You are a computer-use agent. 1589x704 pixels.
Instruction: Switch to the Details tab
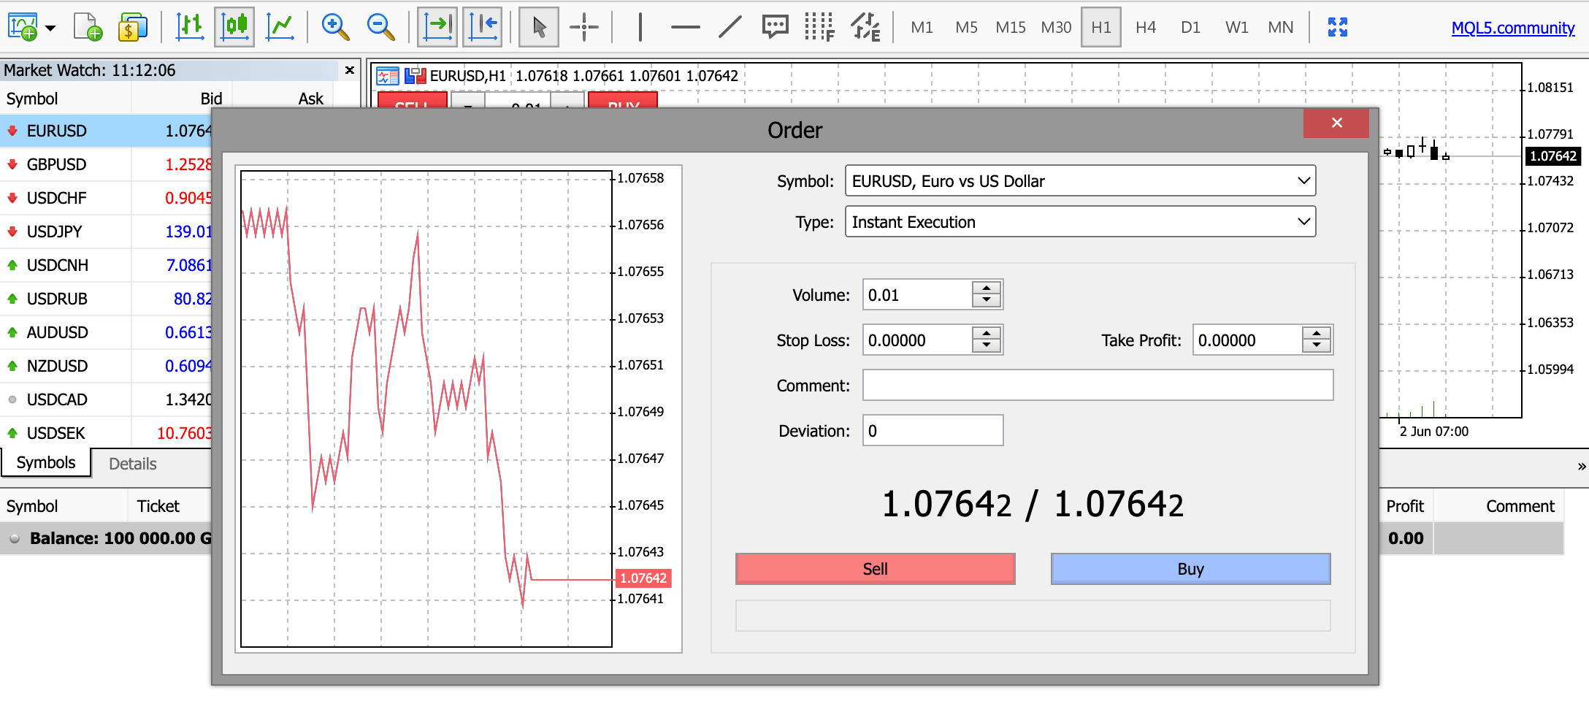132,464
